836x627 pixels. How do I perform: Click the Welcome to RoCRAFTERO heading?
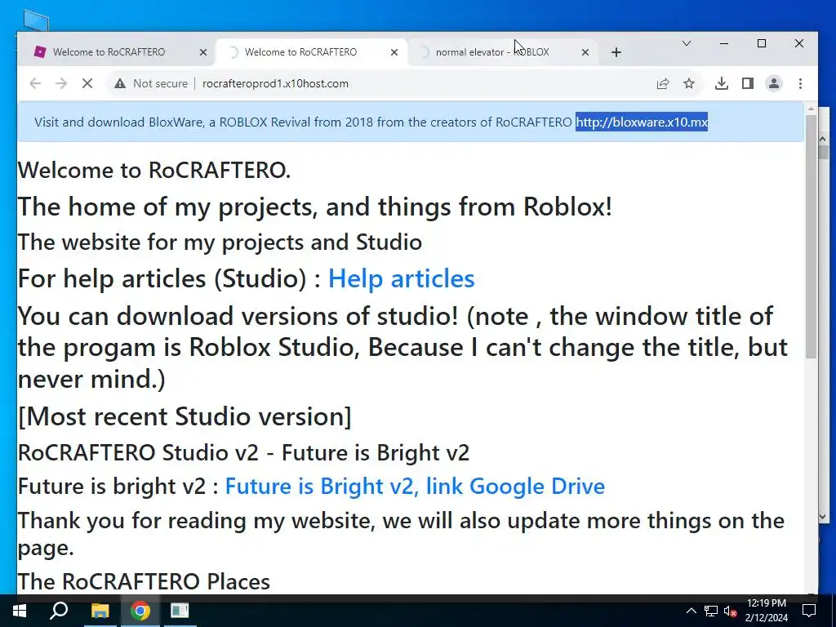[154, 170]
